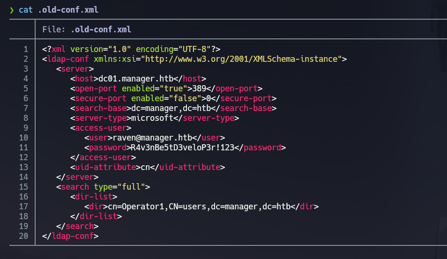Click search-base value 'dc=manager,dc=htb'
Viewport: 447px width, 259px height.
click(x=171, y=108)
